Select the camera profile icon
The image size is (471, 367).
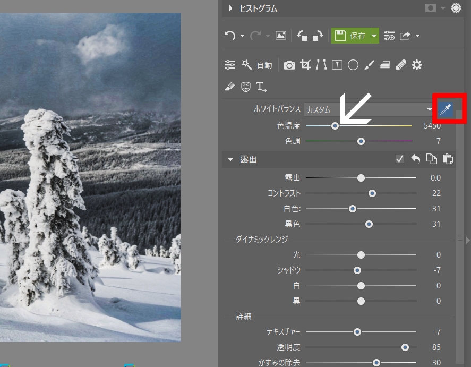289,65
